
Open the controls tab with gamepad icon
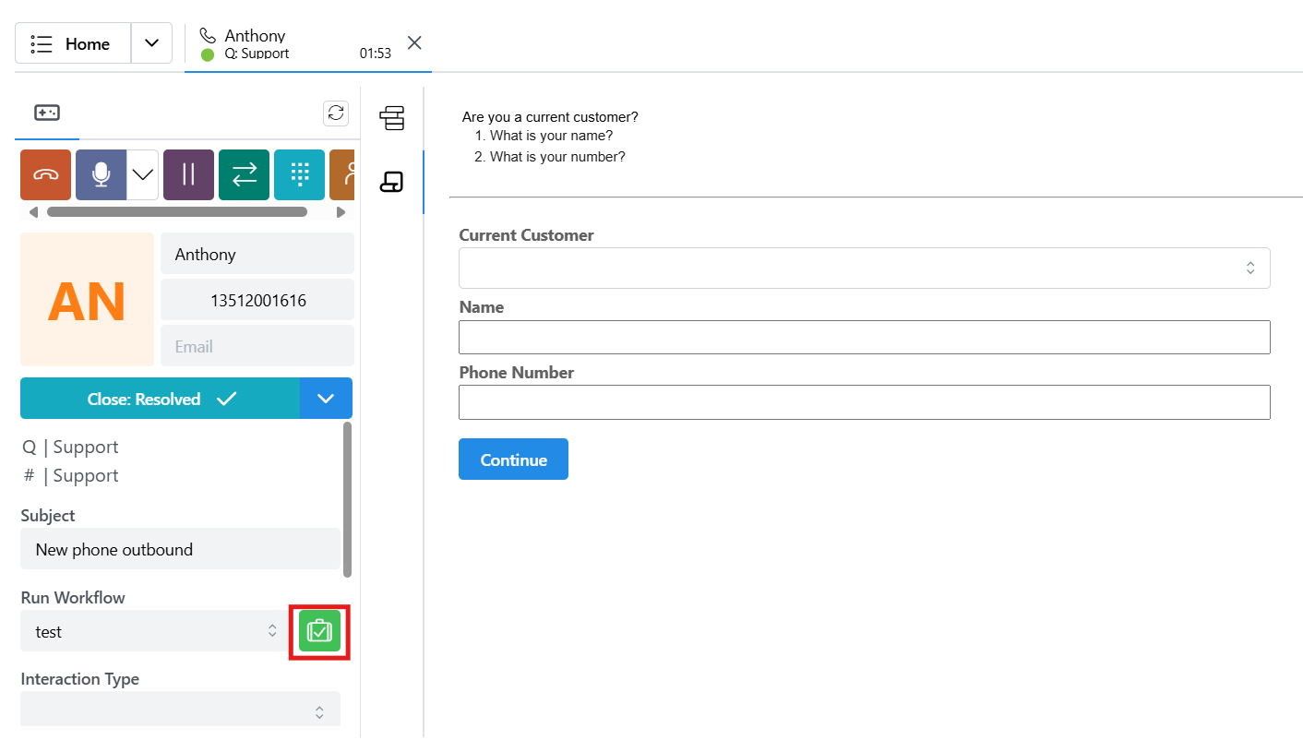point(47,113)
